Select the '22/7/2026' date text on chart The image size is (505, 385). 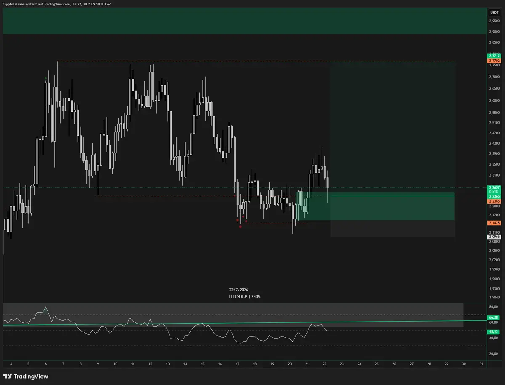[x=239, y=290]
